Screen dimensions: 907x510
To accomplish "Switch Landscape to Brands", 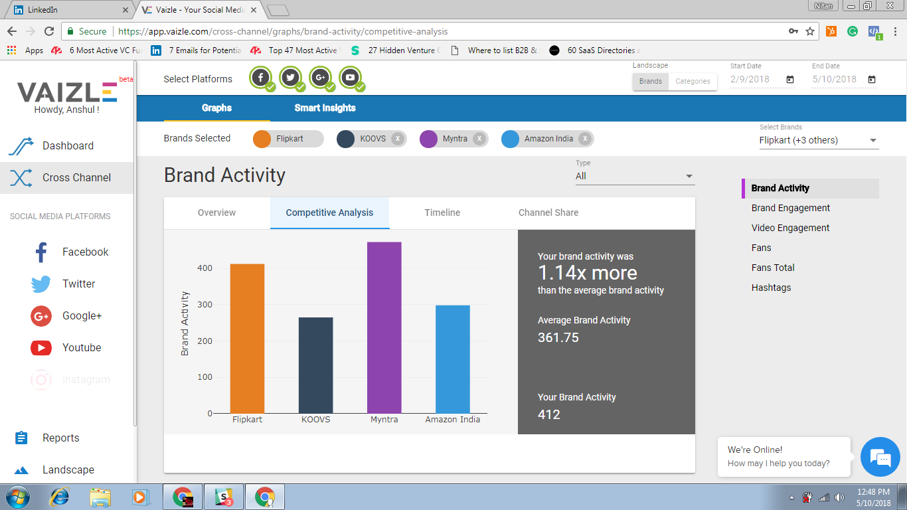I will coord(651,81).
